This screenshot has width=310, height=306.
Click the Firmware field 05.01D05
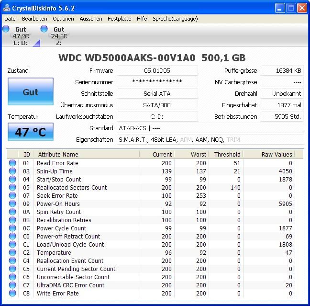(x=157, y=71)
